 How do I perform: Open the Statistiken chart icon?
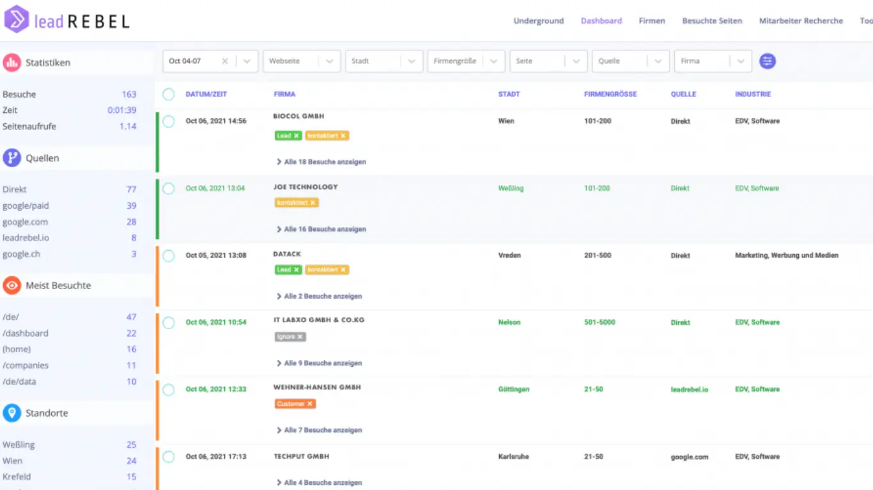click(x=12, y=63)
